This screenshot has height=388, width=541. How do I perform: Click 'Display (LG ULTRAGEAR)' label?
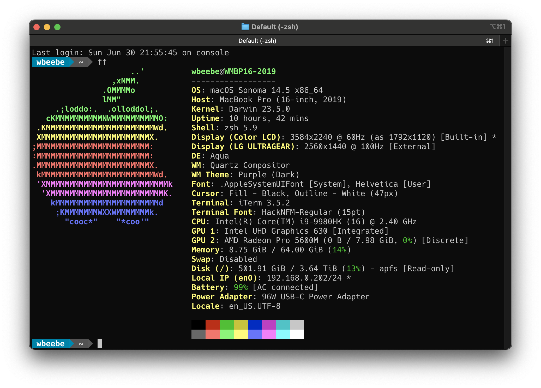(243, 147)
